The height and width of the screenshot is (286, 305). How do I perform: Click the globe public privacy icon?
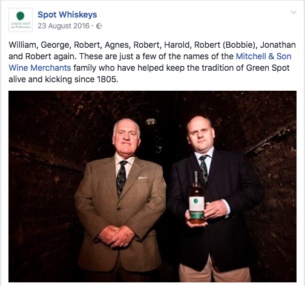click(99, 26)
